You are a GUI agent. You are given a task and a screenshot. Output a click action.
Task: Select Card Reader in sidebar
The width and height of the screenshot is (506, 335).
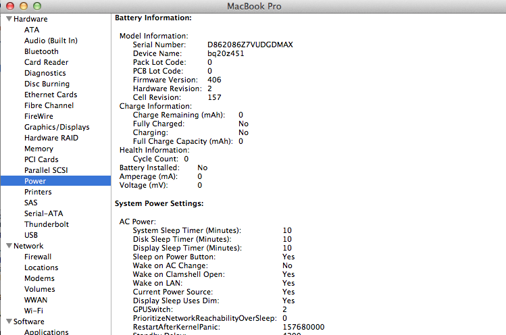tap(46, 62)
